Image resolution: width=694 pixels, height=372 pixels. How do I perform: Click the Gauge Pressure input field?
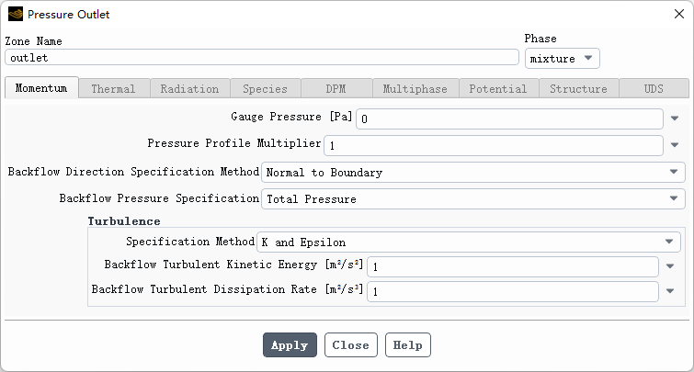[509, 119]
